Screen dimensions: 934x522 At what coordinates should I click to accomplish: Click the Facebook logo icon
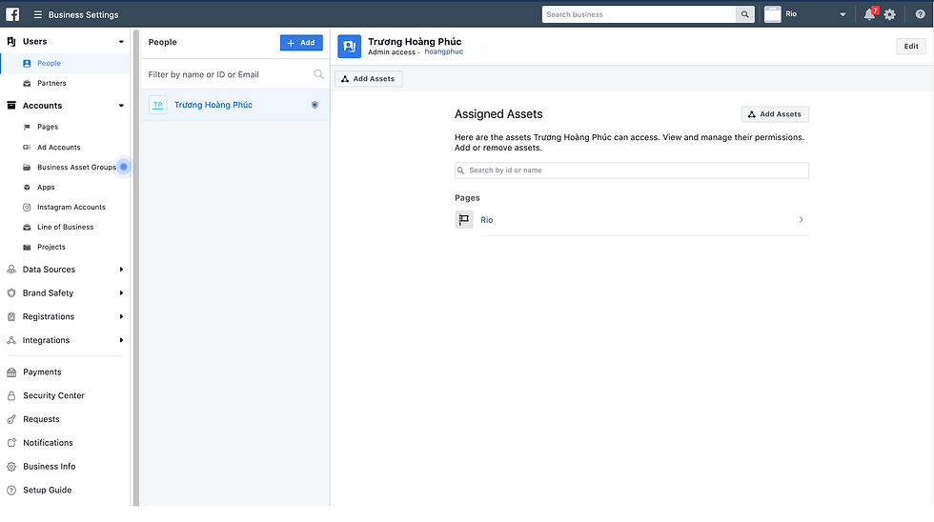11,14
